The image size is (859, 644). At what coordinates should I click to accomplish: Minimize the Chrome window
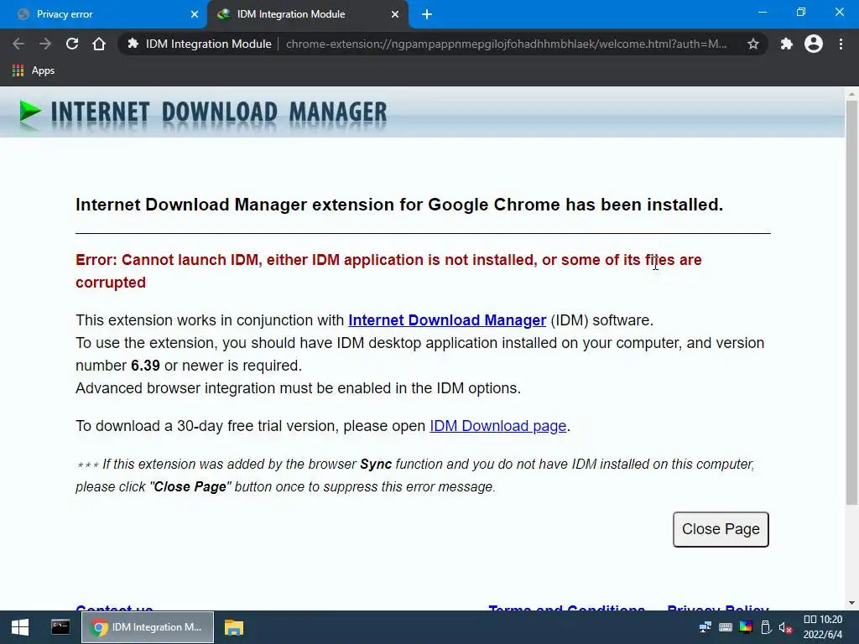763,12
